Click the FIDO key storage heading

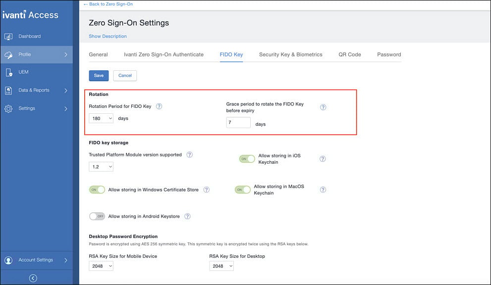(x=109, y=142)
